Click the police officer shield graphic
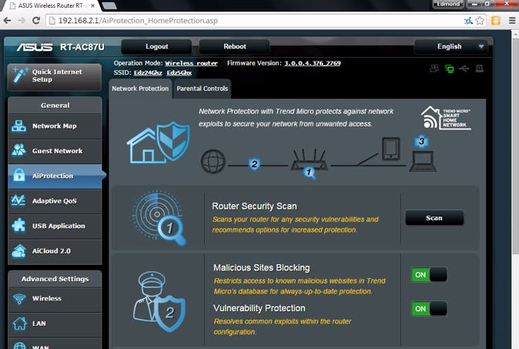Screen dimensions: 519x349 point(159,301)
